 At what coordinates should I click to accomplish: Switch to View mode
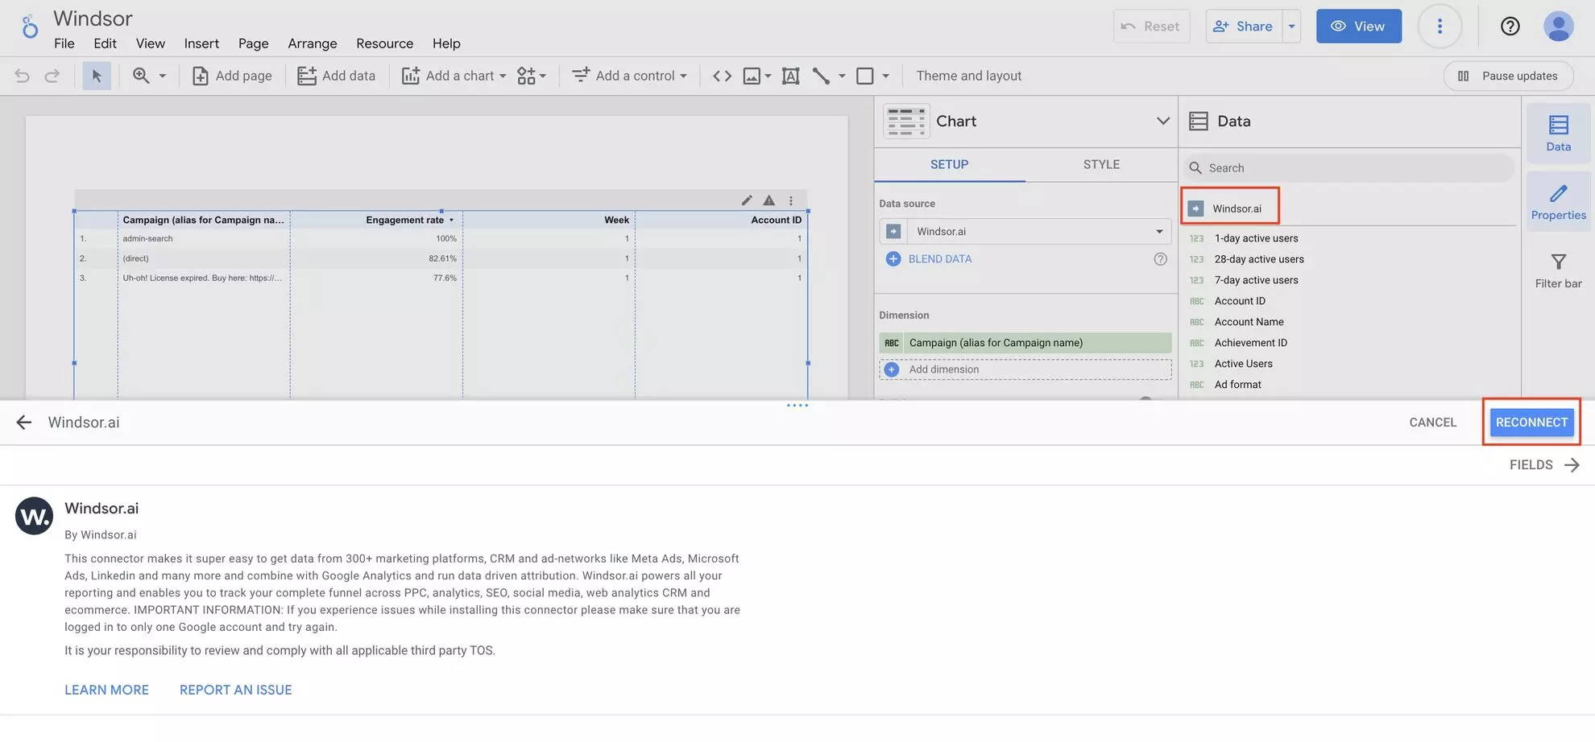click(1359, 27)
